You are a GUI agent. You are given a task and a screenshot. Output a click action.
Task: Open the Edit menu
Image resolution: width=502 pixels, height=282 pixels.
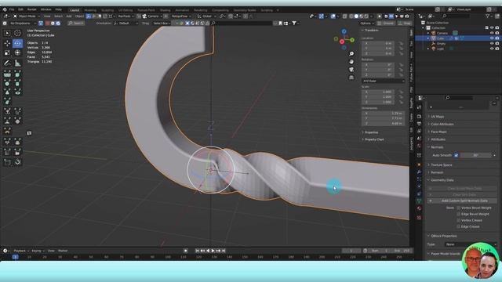21,9
